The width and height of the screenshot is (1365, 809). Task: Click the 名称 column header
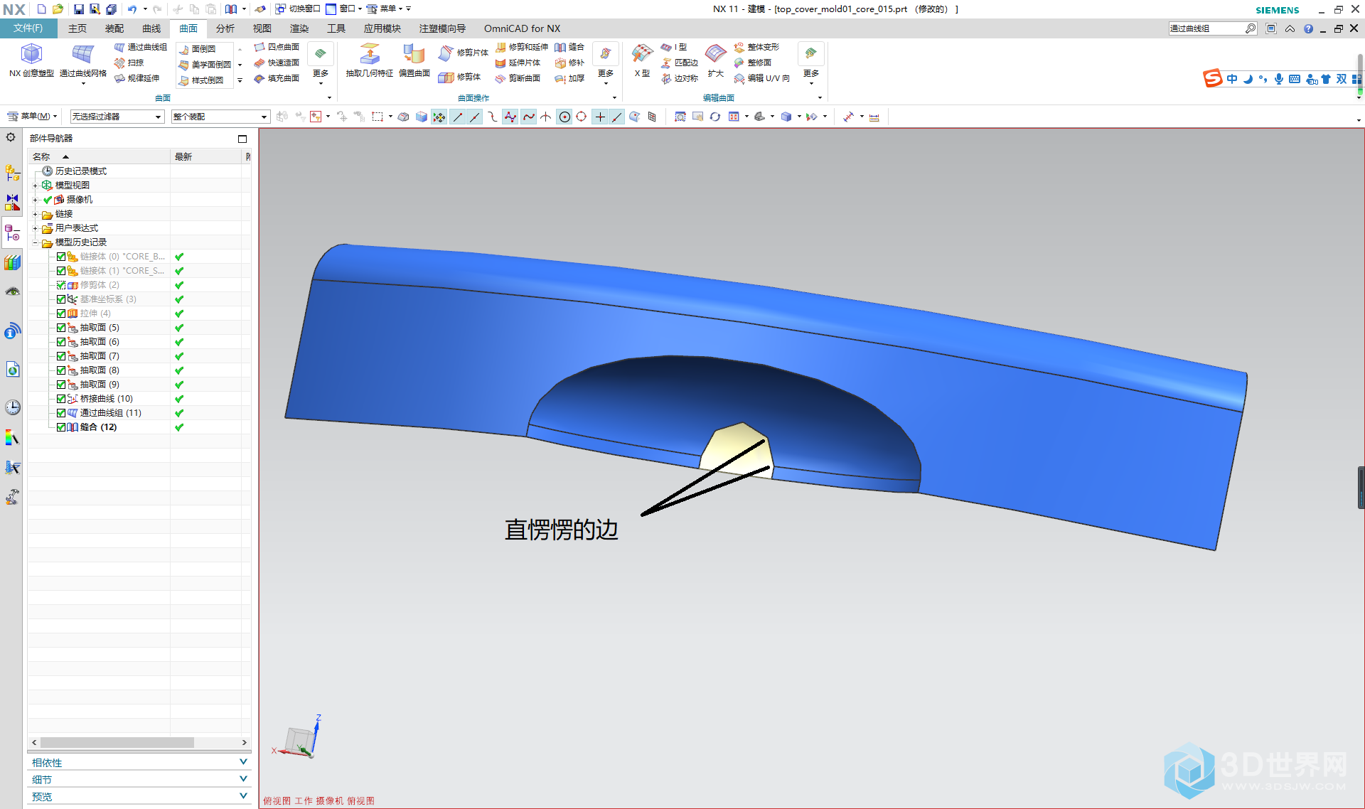point(99,156)
